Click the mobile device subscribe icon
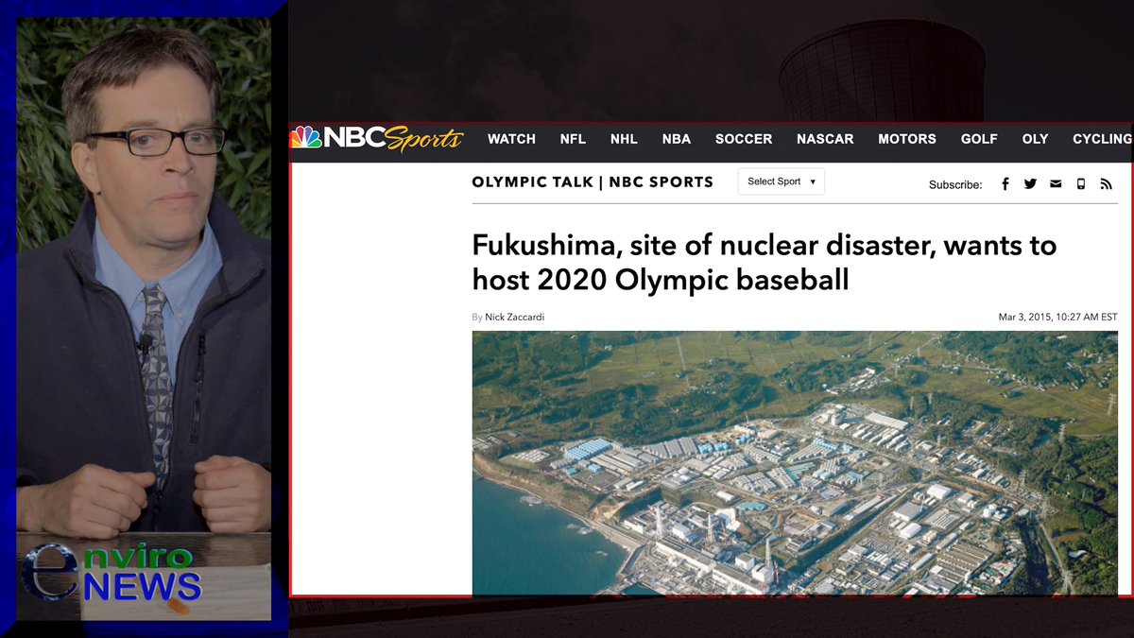The image size is (1134, 638). 1080,183
